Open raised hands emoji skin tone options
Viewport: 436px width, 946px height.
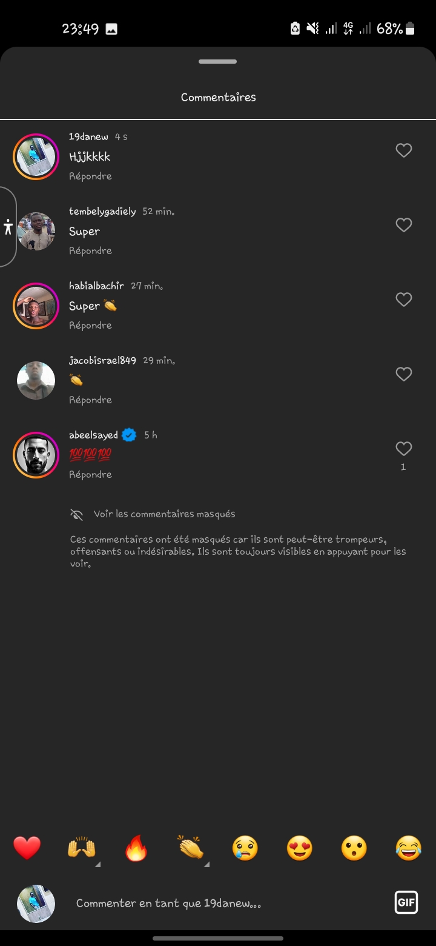pyautogui.click(x=82, y=848)
